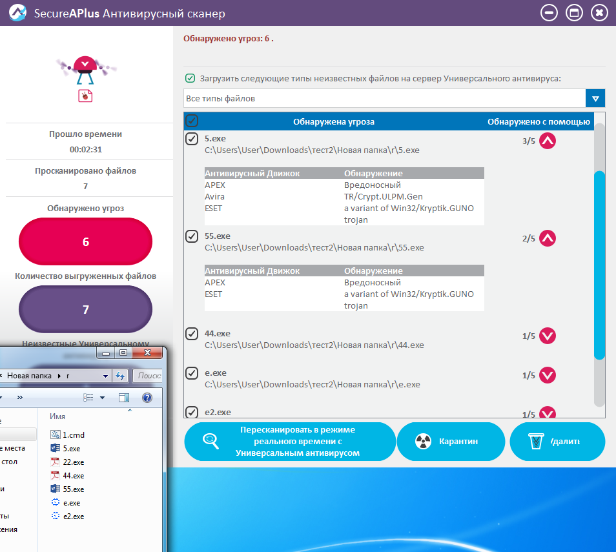
Task: Click the infected file icon under the drone
Action: coord(85,96)
